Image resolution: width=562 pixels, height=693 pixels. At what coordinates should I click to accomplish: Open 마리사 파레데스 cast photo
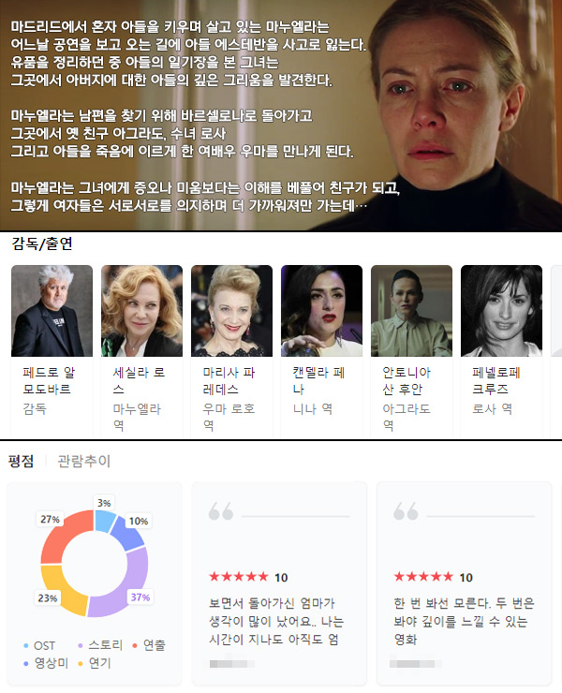coord(231,311)
